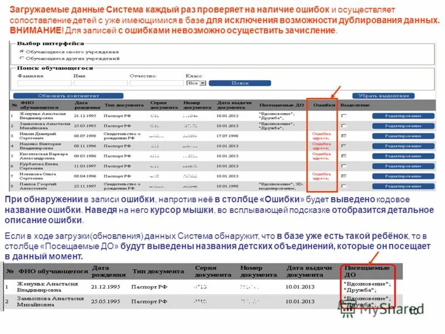Viewport: 445px width, 334px height.
Task: Click Редактирование for Женунык Анастасия row
Action: [x=403, y=116]
